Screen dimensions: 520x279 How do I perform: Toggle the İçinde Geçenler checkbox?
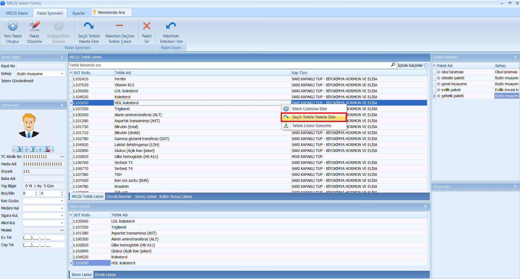click(x=427, y=65)
